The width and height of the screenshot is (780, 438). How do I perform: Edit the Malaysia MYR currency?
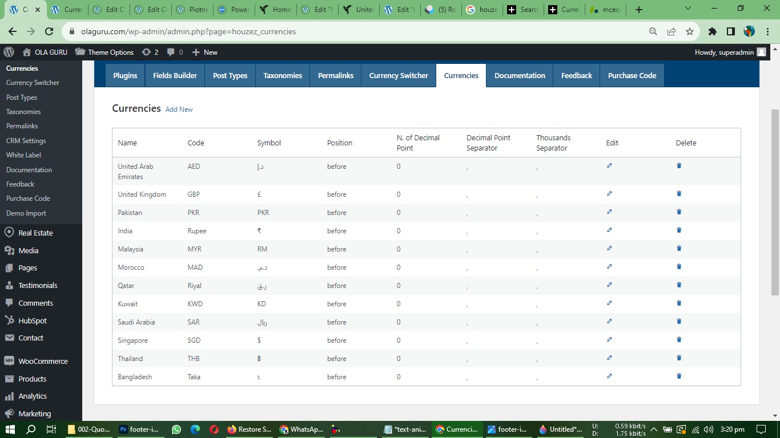pos(609,248)
